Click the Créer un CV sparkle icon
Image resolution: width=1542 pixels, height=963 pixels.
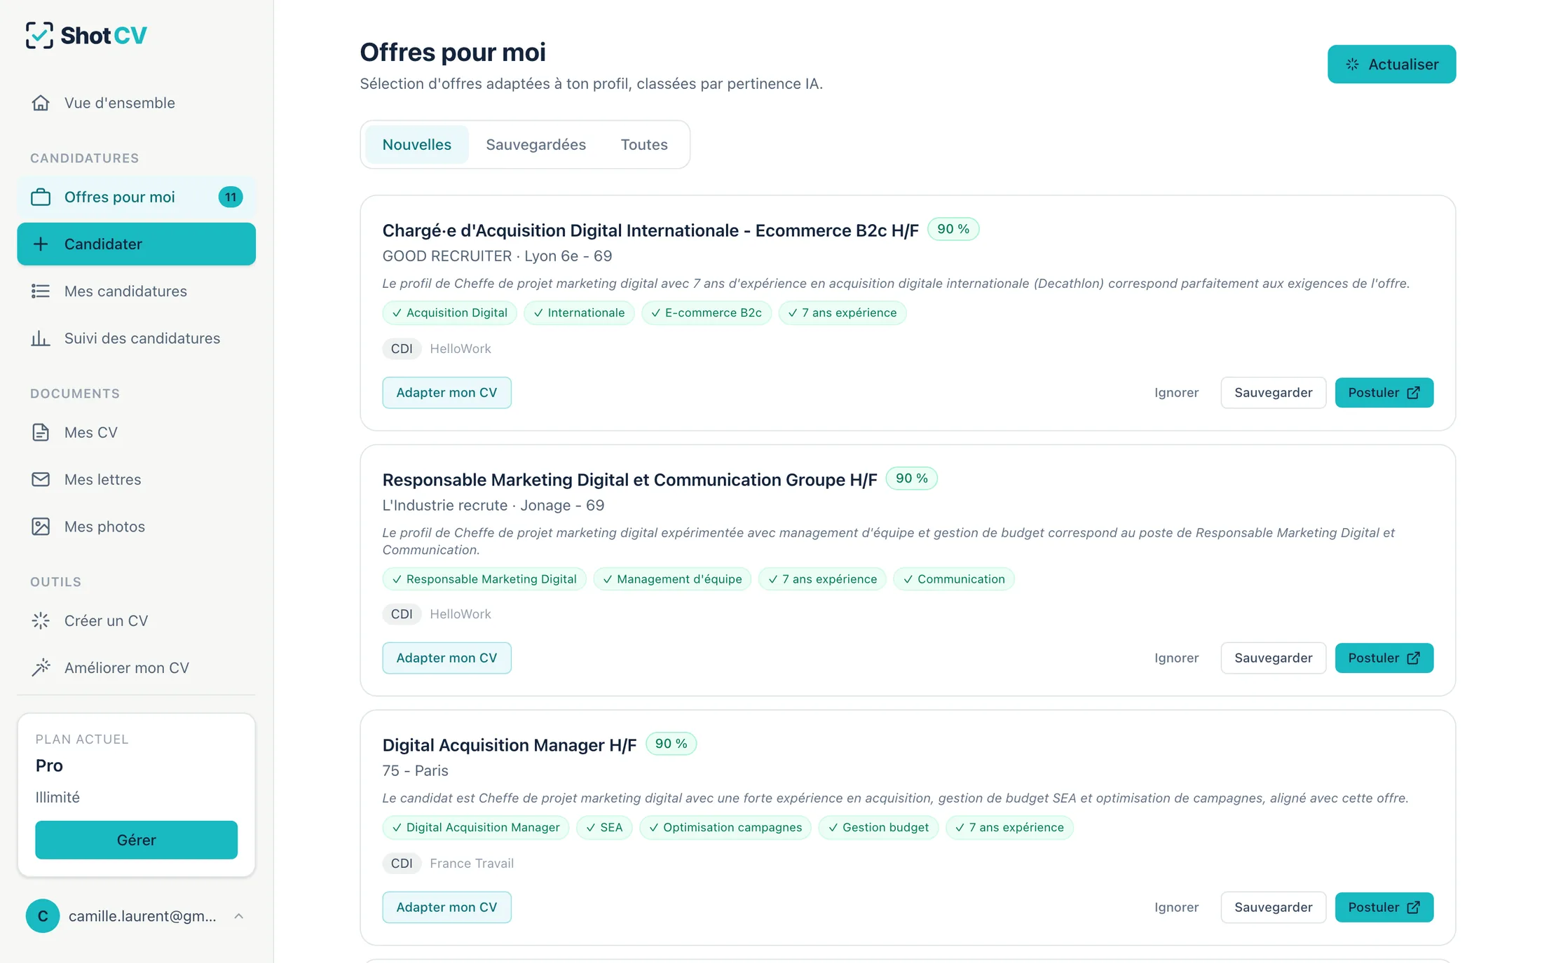[41, 621]
